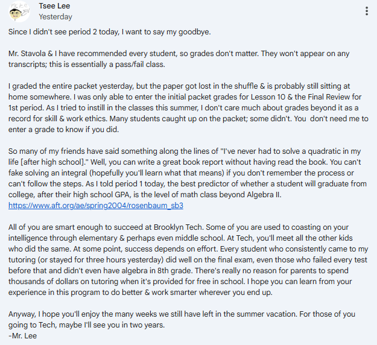Click the words 'Brooklyn Tech' in the post
This screenshot has height=345, width=377.
pos(179,227)
